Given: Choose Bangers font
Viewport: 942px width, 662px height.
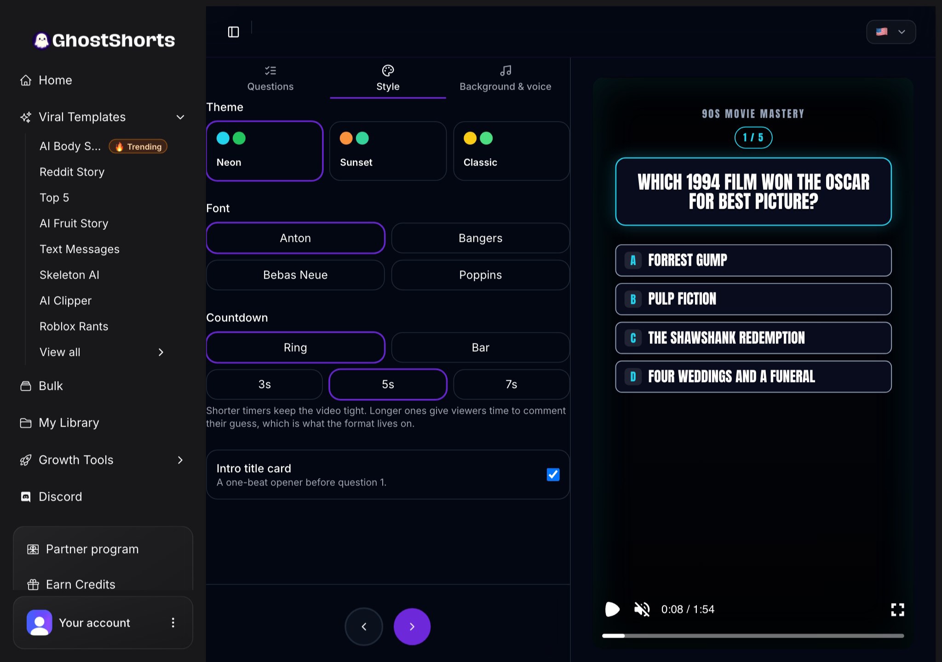Looking at the screenshot, I should pos(480,238).
